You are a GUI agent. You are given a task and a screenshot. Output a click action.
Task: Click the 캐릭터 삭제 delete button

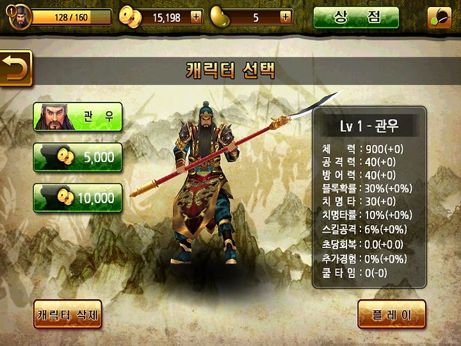pyautogui.click(x=68, y=314)
